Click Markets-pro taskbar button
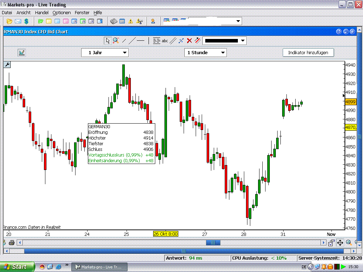The width and height of the screenshot is (363, 272). pos(99,267)
